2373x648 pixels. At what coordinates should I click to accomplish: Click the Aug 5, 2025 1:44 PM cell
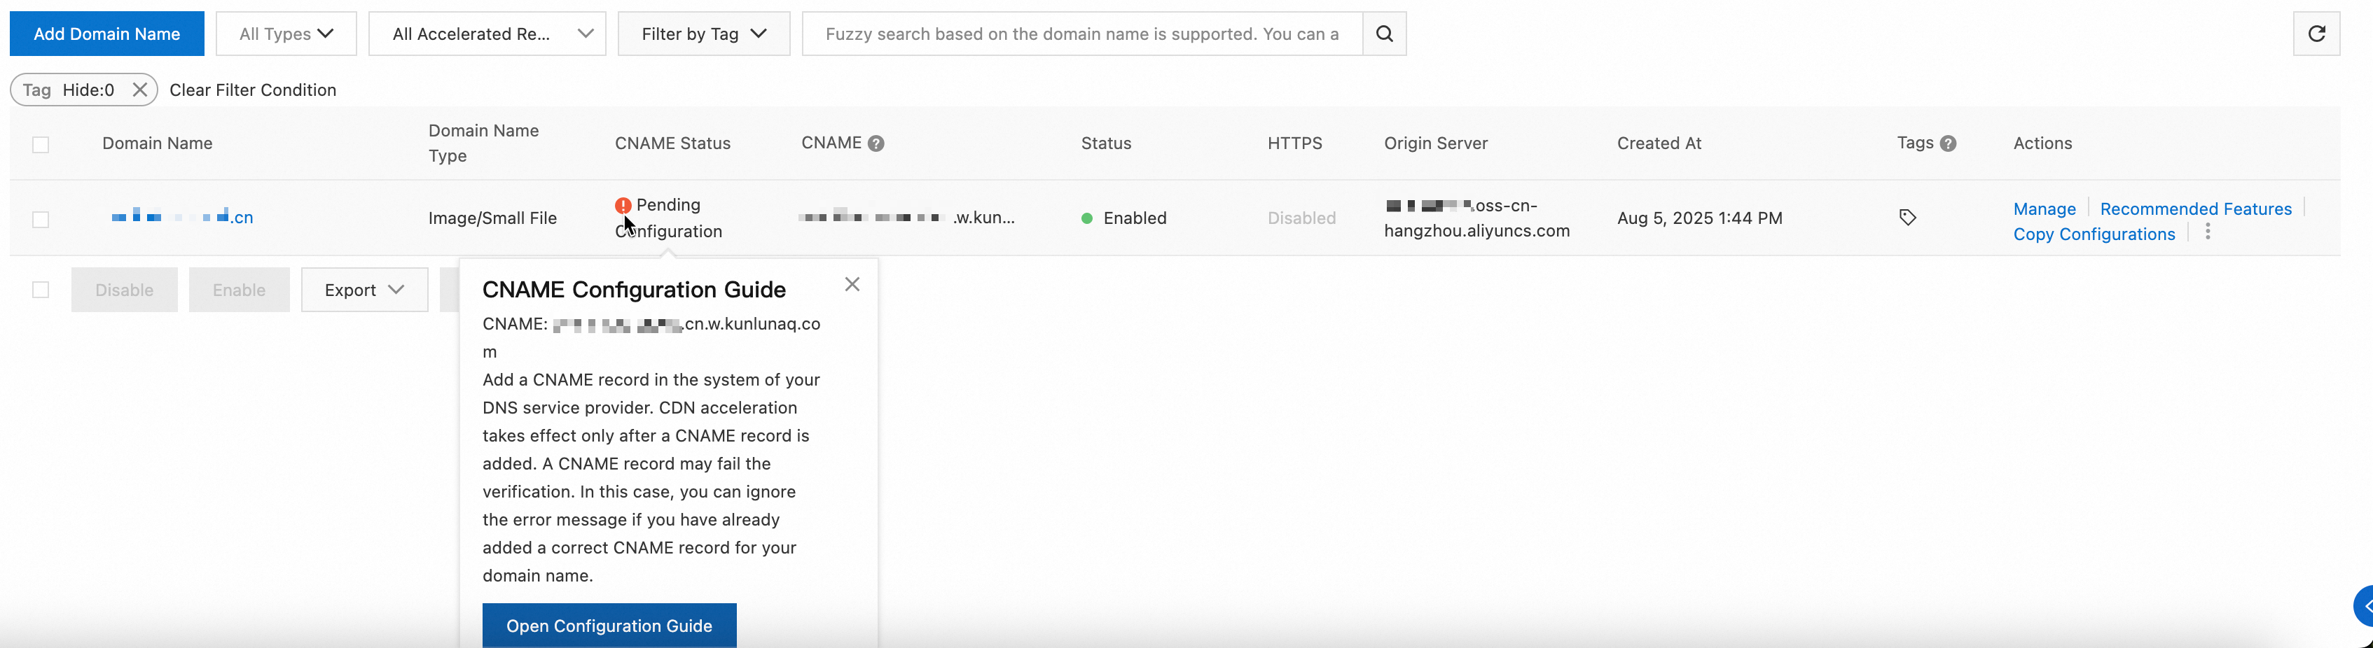click(1700, 218)
